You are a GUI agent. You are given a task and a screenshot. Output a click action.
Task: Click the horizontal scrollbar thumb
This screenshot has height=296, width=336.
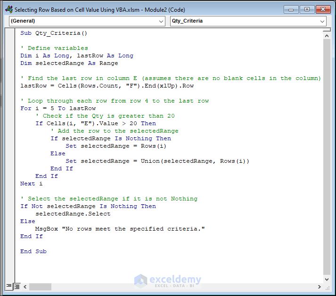40,287
